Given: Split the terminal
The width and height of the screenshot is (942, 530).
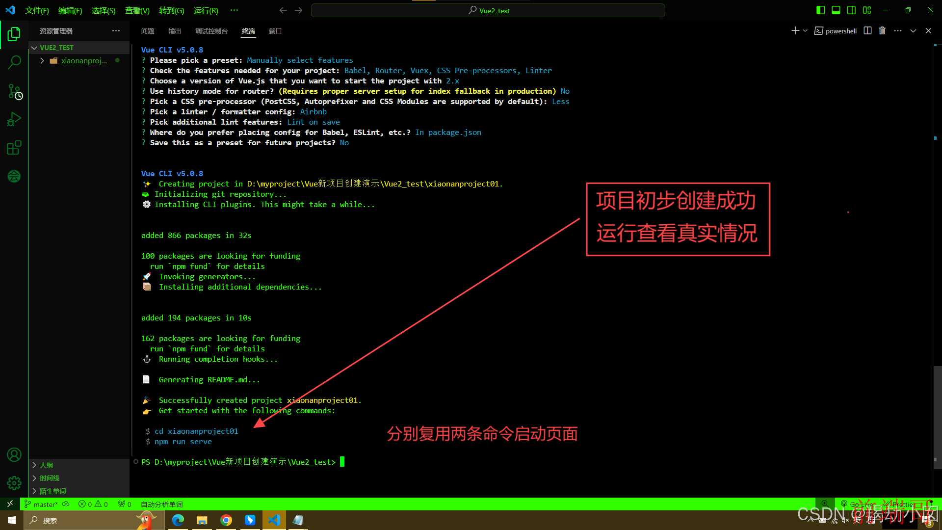Looking at the screenshot, I should click(867, 30).
